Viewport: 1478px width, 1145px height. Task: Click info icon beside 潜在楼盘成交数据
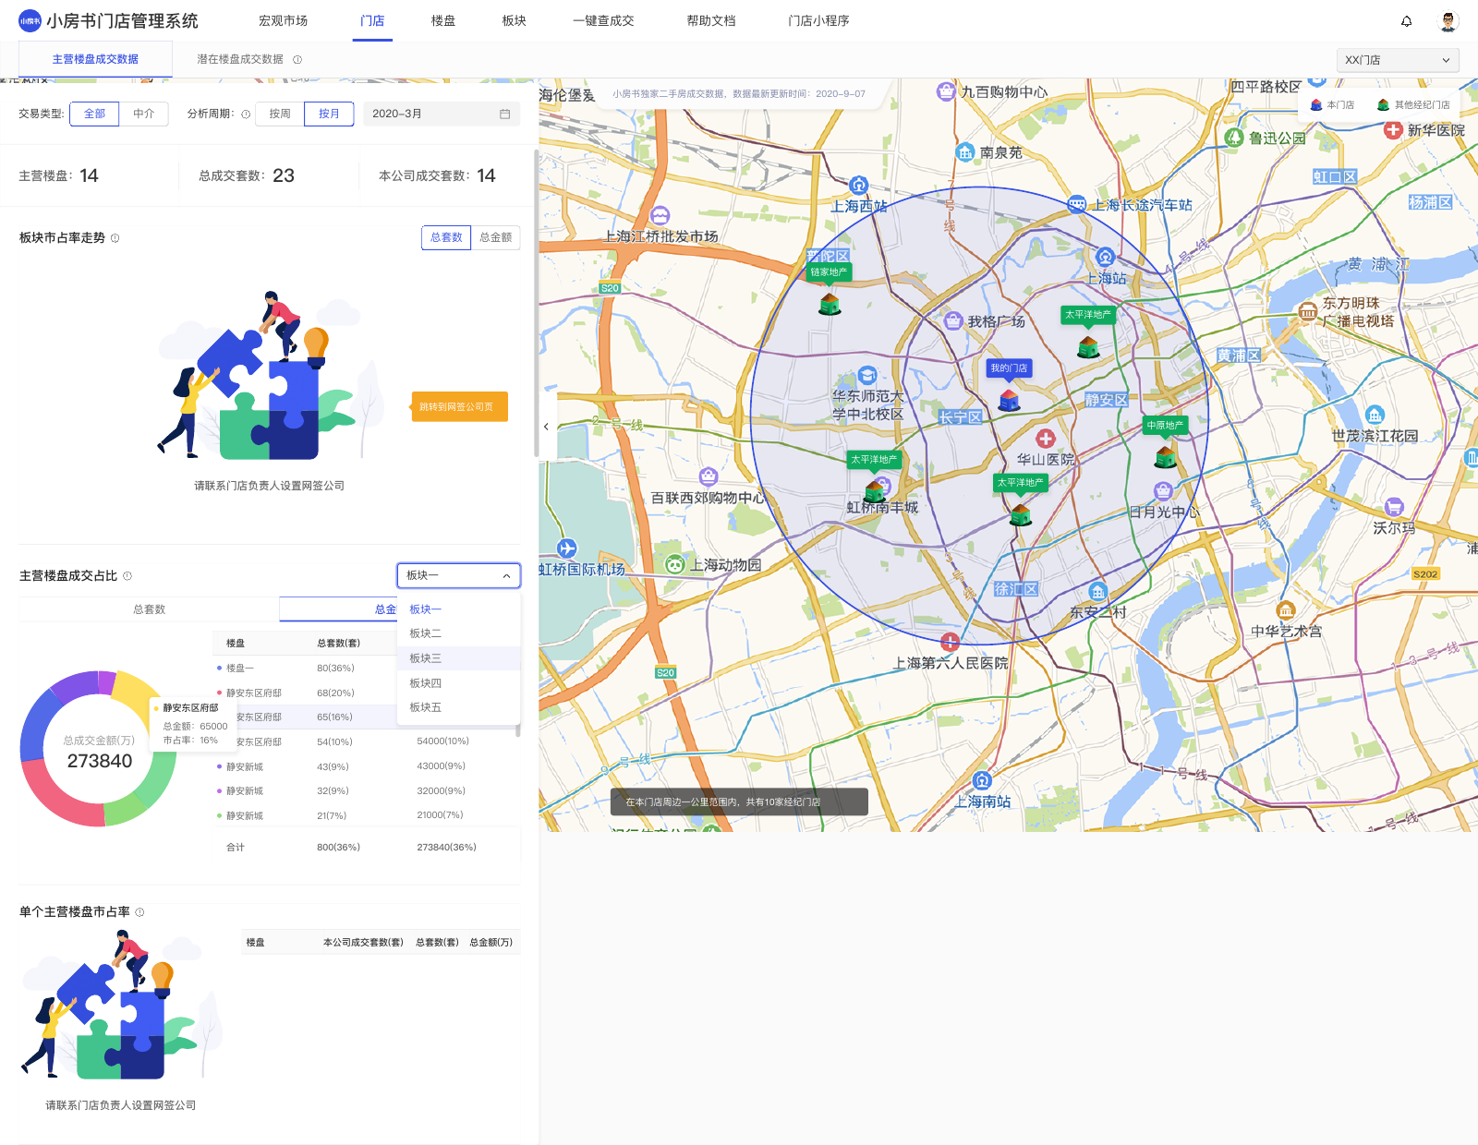tap(297, 59)
